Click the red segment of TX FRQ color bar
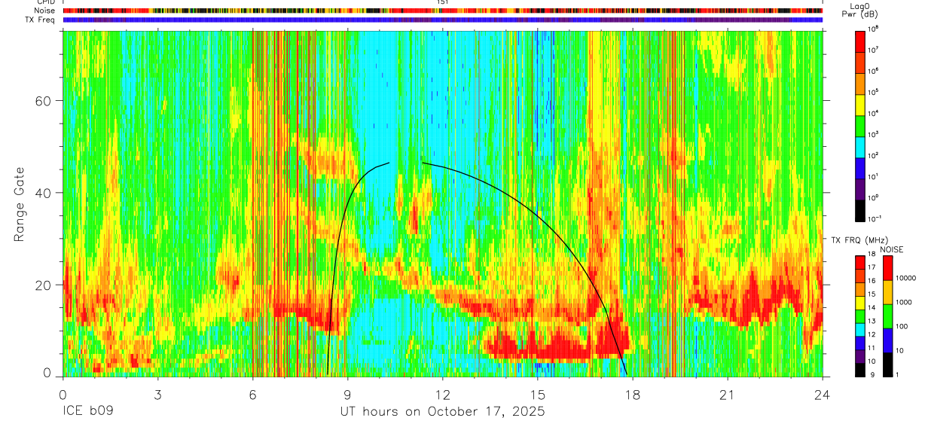 (x=860, y=263)
